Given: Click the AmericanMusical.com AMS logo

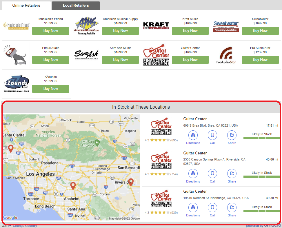Looking at the screenshot, I should (x=86, y=26).
